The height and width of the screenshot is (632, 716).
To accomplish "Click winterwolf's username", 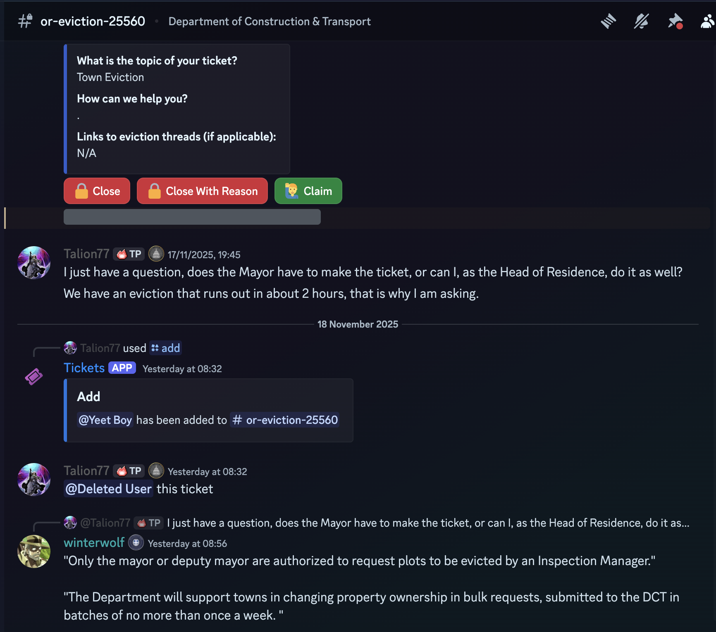I will (94, 543).
